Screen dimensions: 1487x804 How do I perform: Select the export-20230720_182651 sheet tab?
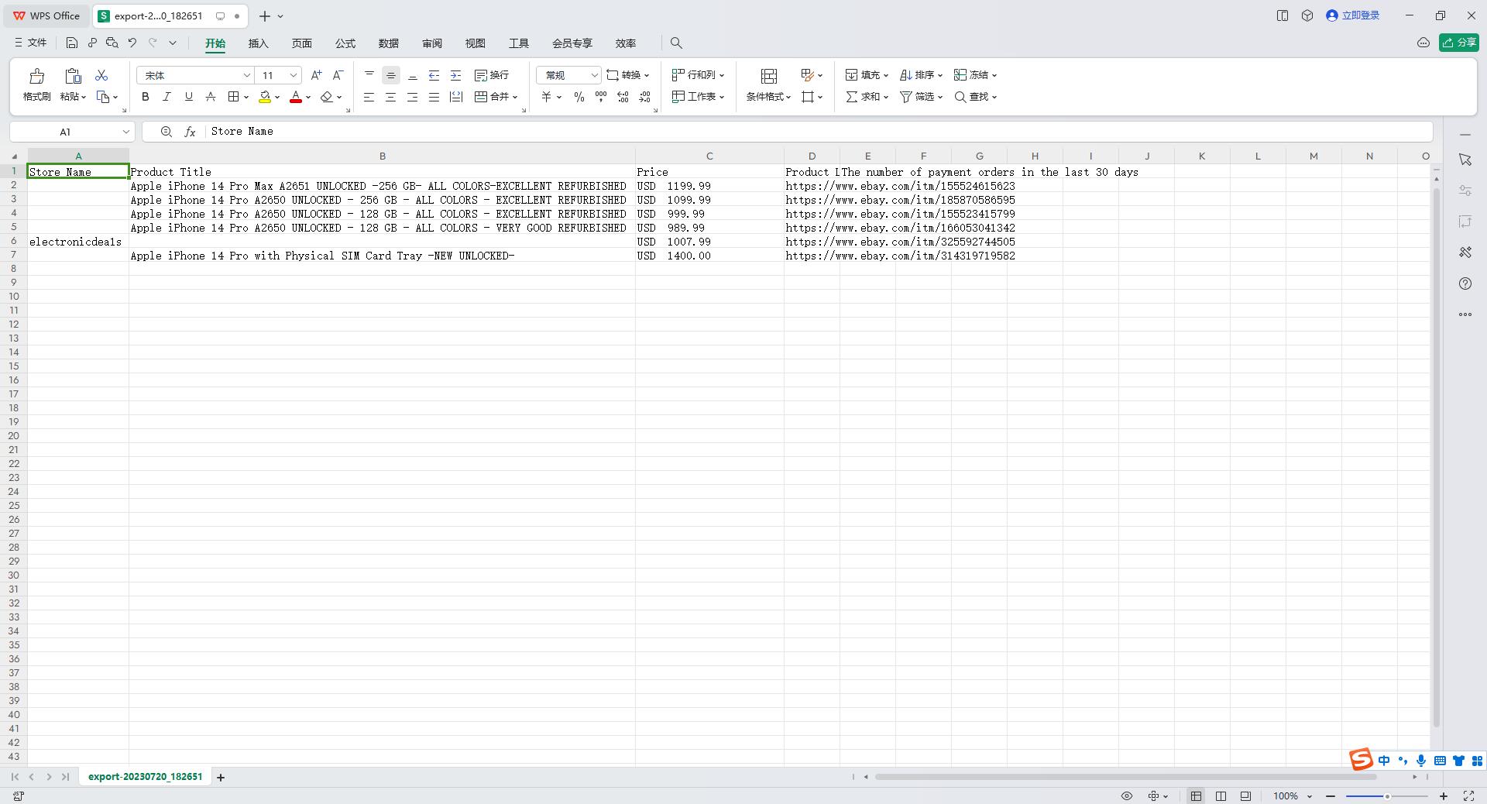click(x=145, y=777)
